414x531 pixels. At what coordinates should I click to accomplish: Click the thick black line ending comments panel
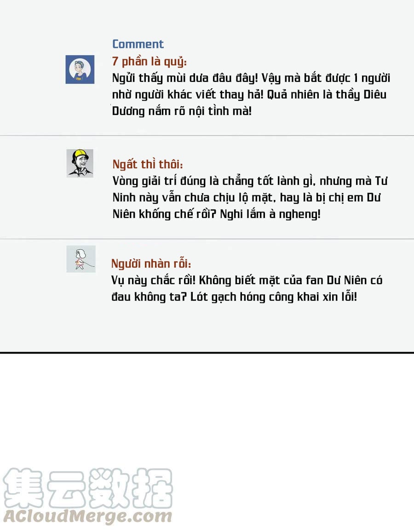pos(207,353)
